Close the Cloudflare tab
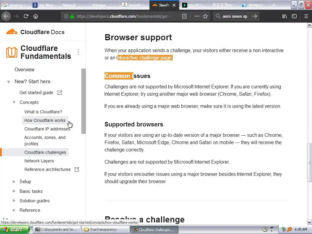Screen dimensions: 312x234 point(174,5)
